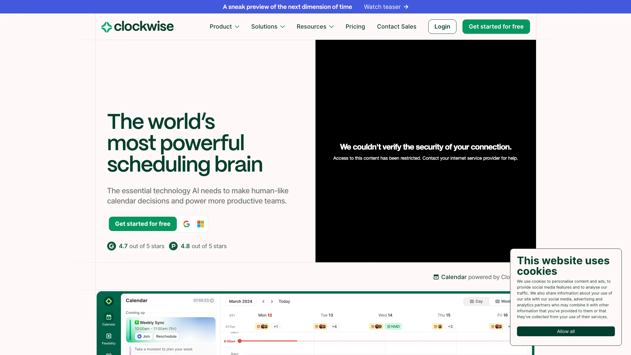Click the Clockwise logo in header
The width and height of the screenshot is (631, 355).
pos(137,27)
